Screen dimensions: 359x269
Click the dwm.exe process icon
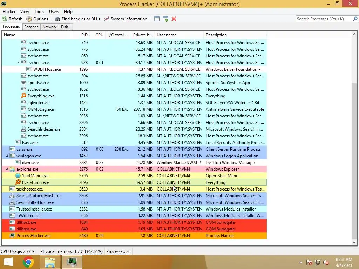tap(18, 163)
